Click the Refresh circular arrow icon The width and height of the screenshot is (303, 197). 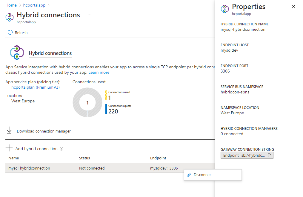coord(10,33)
